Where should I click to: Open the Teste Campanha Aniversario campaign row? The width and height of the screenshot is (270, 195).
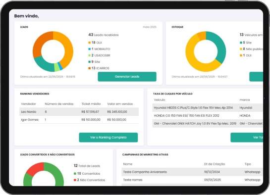coord(192,172)
